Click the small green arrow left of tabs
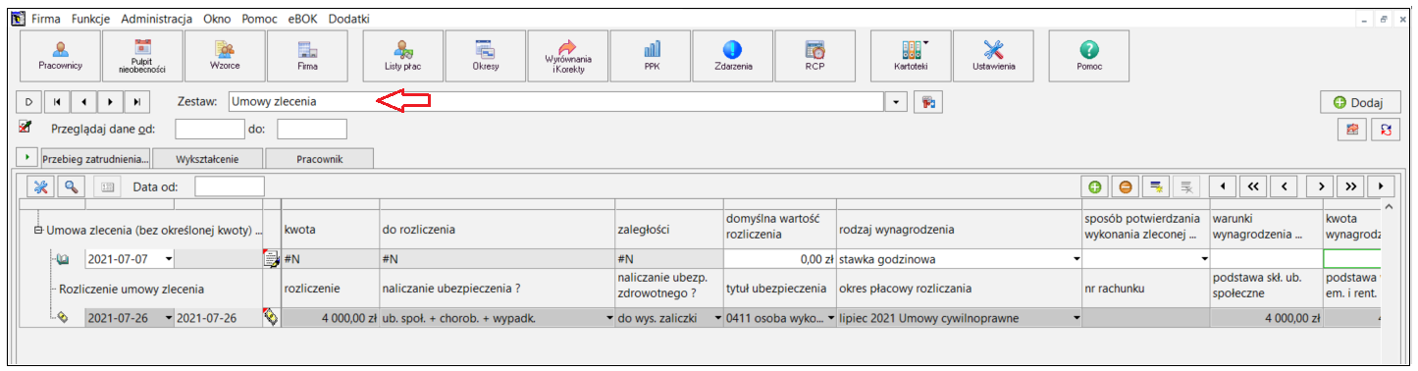 27,157
